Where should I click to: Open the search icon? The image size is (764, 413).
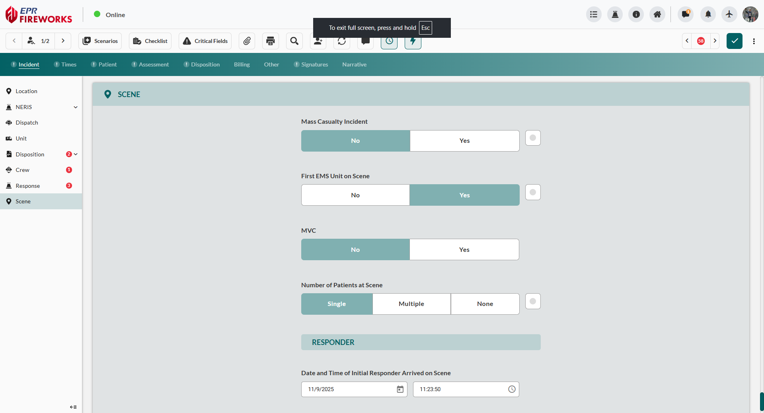click(294, 41)
